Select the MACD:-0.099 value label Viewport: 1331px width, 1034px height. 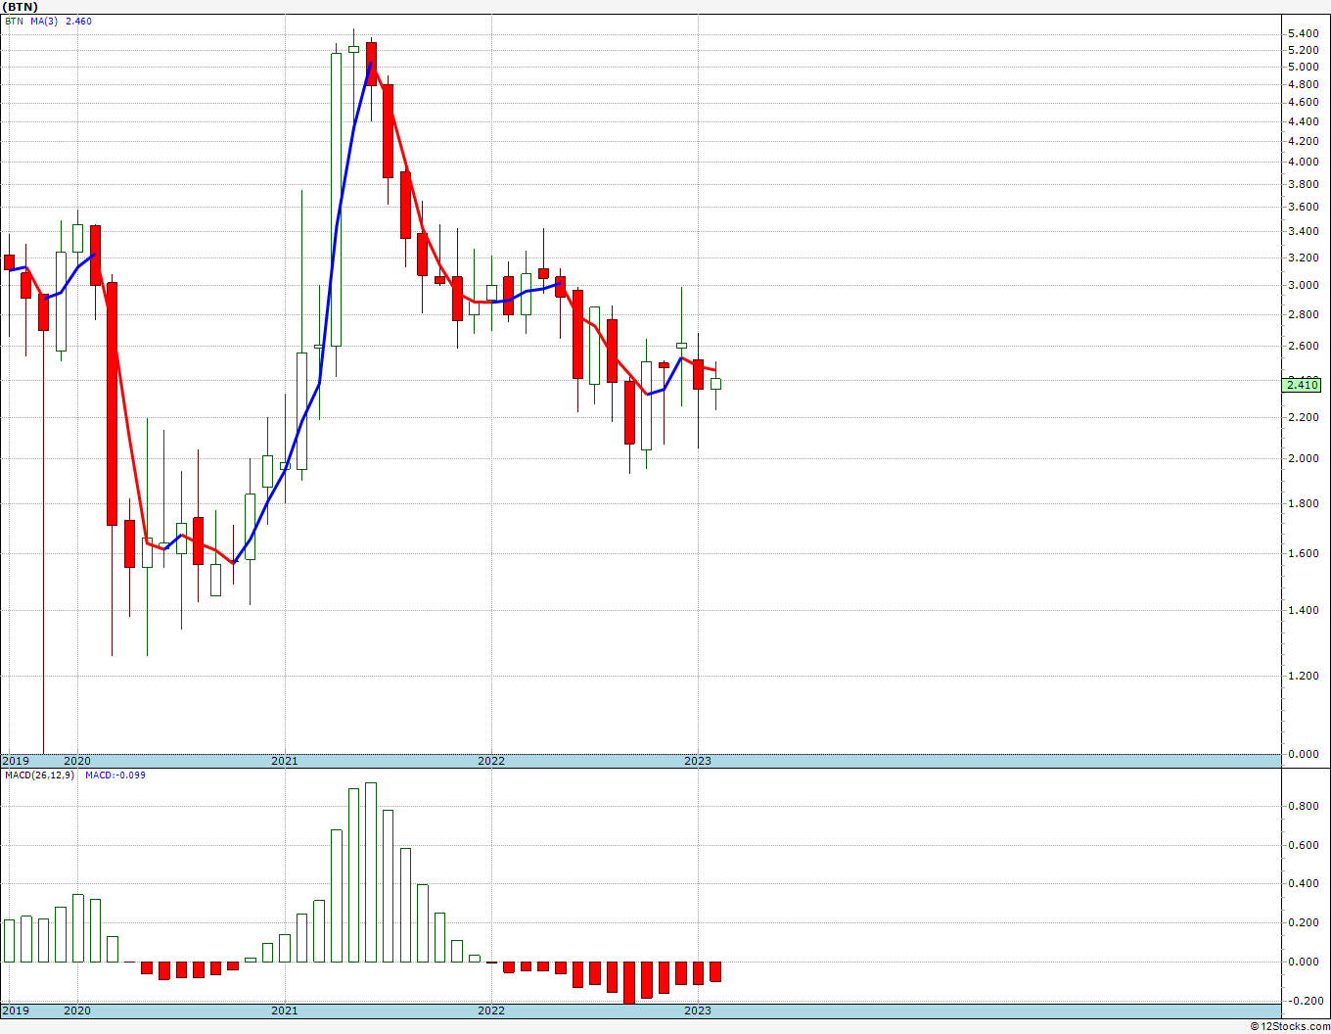pos(115,775)
